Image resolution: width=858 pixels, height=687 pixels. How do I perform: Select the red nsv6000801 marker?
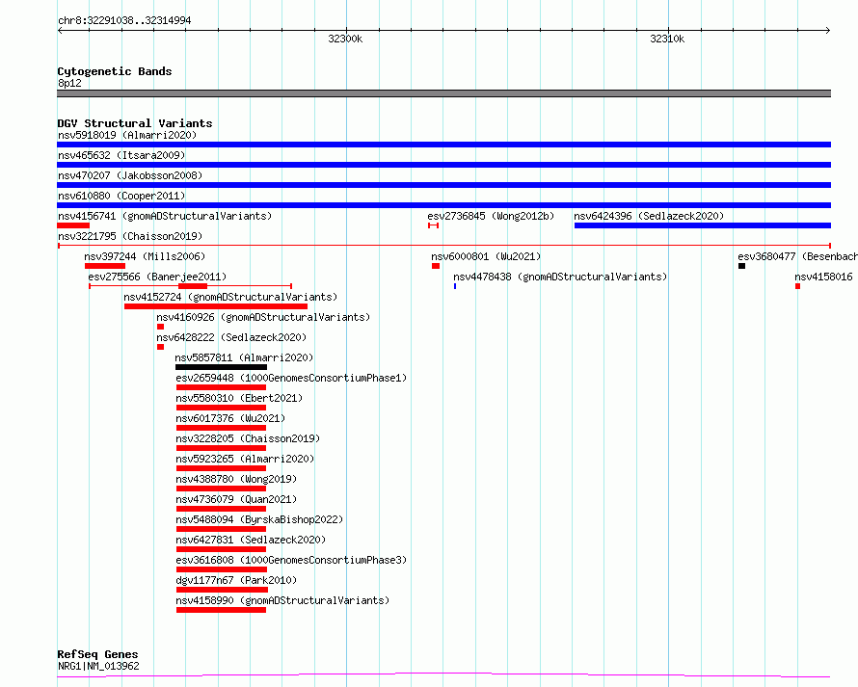coord(436,266)
